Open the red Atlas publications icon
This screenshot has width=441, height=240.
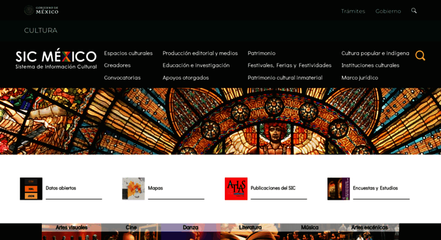point(236,188)
